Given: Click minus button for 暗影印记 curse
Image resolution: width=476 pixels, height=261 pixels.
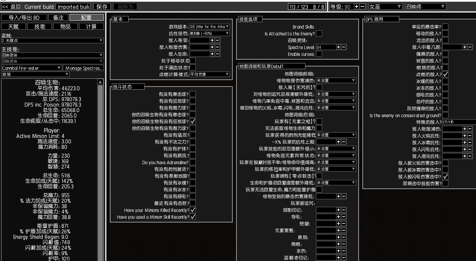Looking at the screenshot, I should [344, 210].
